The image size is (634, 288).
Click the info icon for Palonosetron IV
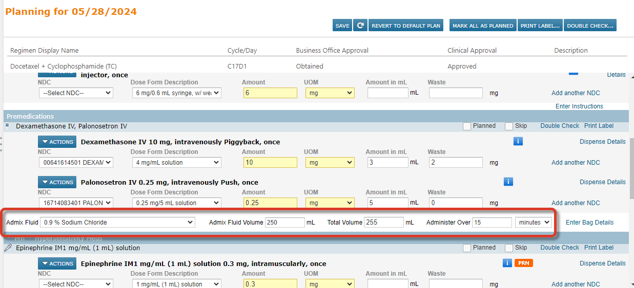pos(508,182)
